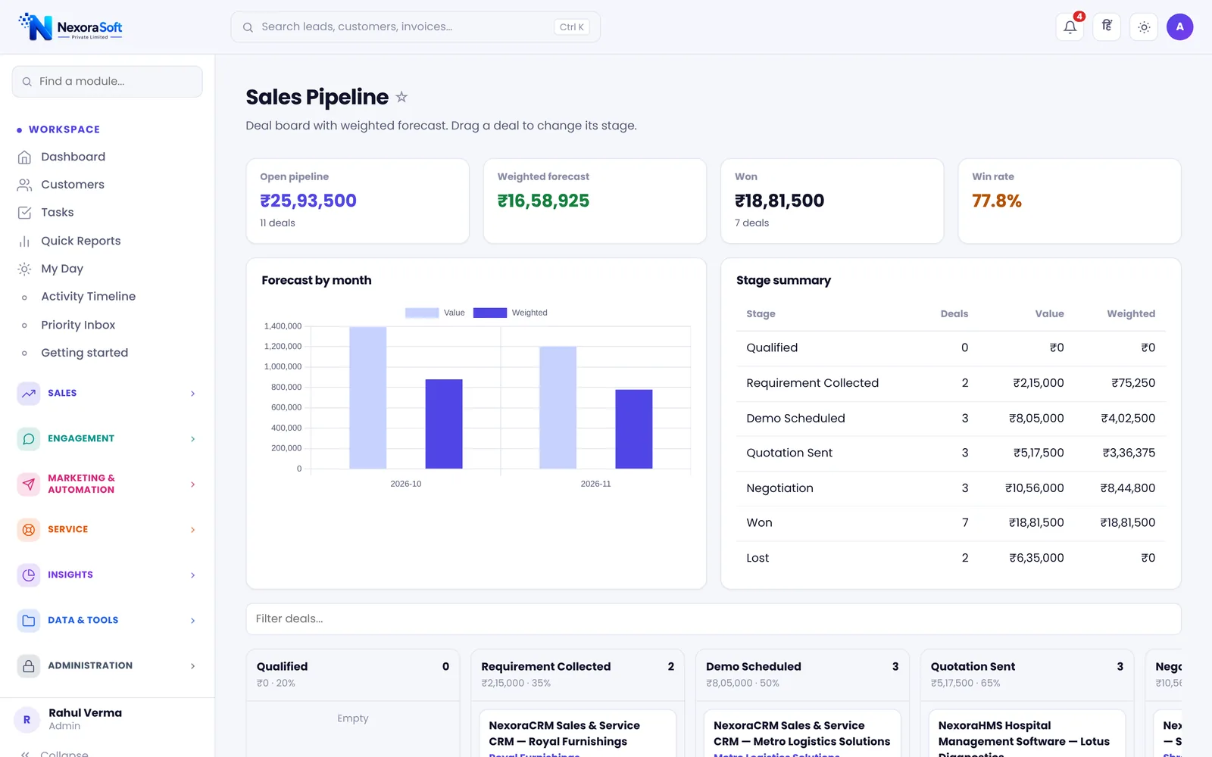Screen dimensions: 1212x757
Task: Expand the Administration section chevron
Action: click(x=192, y=666)
